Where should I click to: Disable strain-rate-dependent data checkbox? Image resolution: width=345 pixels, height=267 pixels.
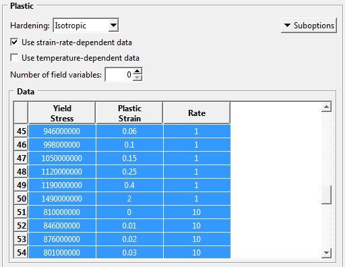pos(14,42)
